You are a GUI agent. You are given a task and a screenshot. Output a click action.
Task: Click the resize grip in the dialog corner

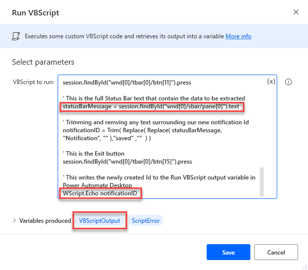pos(305,267)
